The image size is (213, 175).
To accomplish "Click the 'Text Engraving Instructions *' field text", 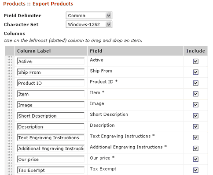I will pyautogui.click(x=122, y=136).
